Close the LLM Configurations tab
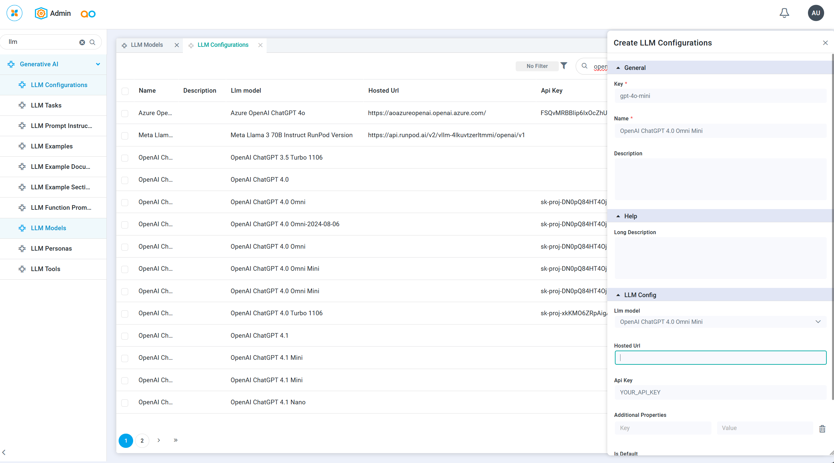The width and height of the screenshot is (834, 463). [260, 45]
